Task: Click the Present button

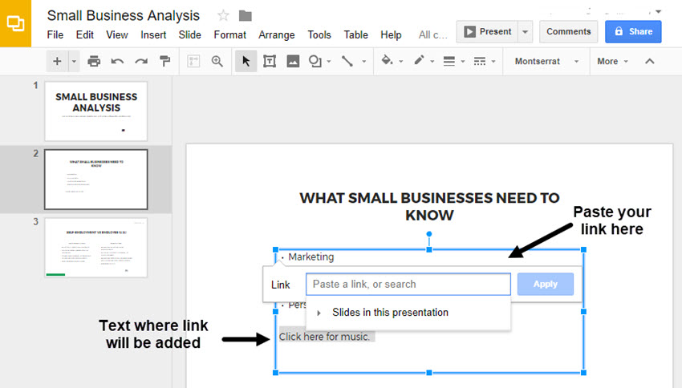Action: [487, 32]
